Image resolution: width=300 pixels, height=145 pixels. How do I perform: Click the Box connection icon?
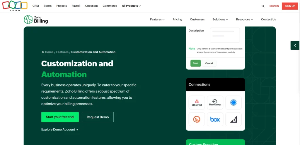pos(215,119)
